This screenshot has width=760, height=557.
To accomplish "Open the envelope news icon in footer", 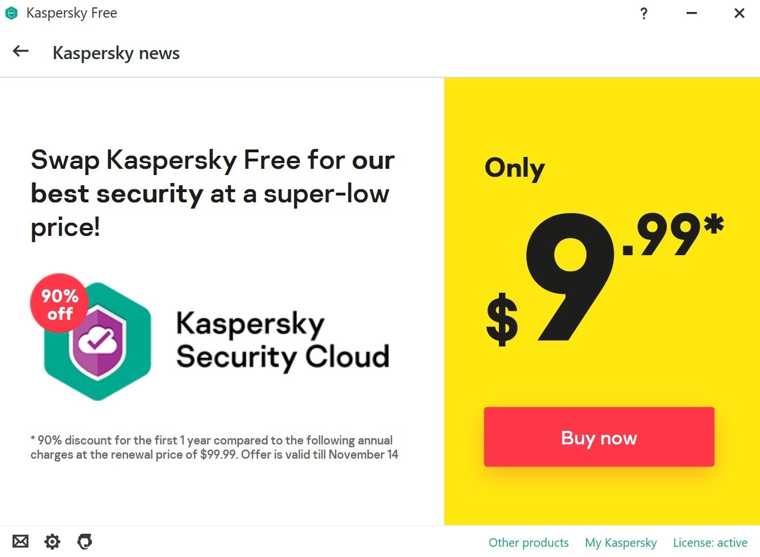I will 20,542.
